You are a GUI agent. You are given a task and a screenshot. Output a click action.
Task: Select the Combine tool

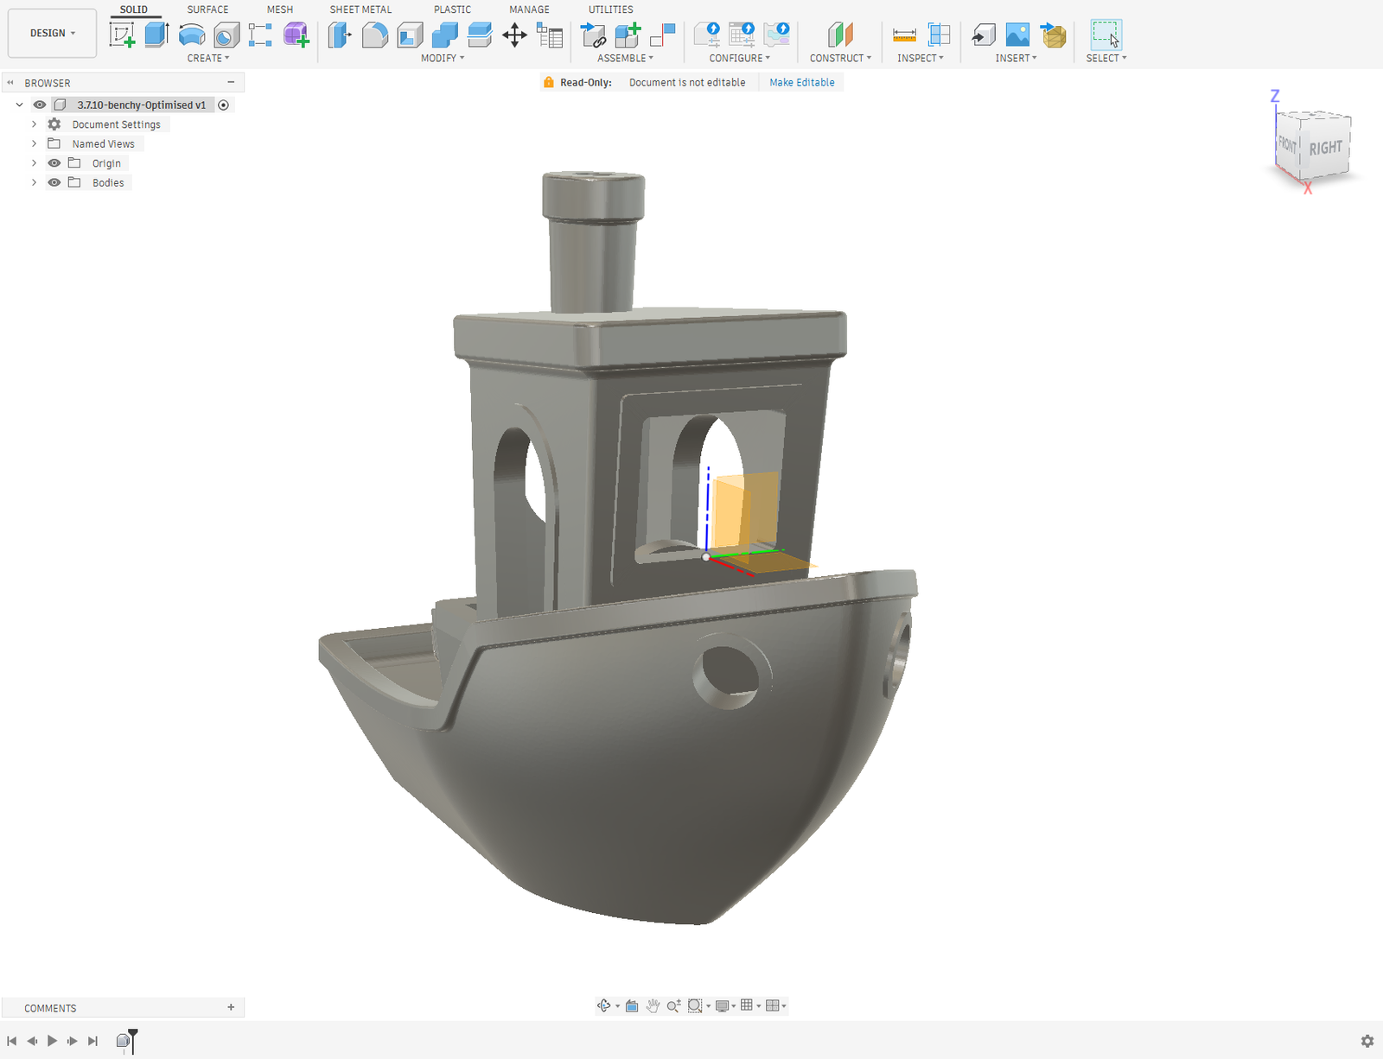(x=444, y=35)
